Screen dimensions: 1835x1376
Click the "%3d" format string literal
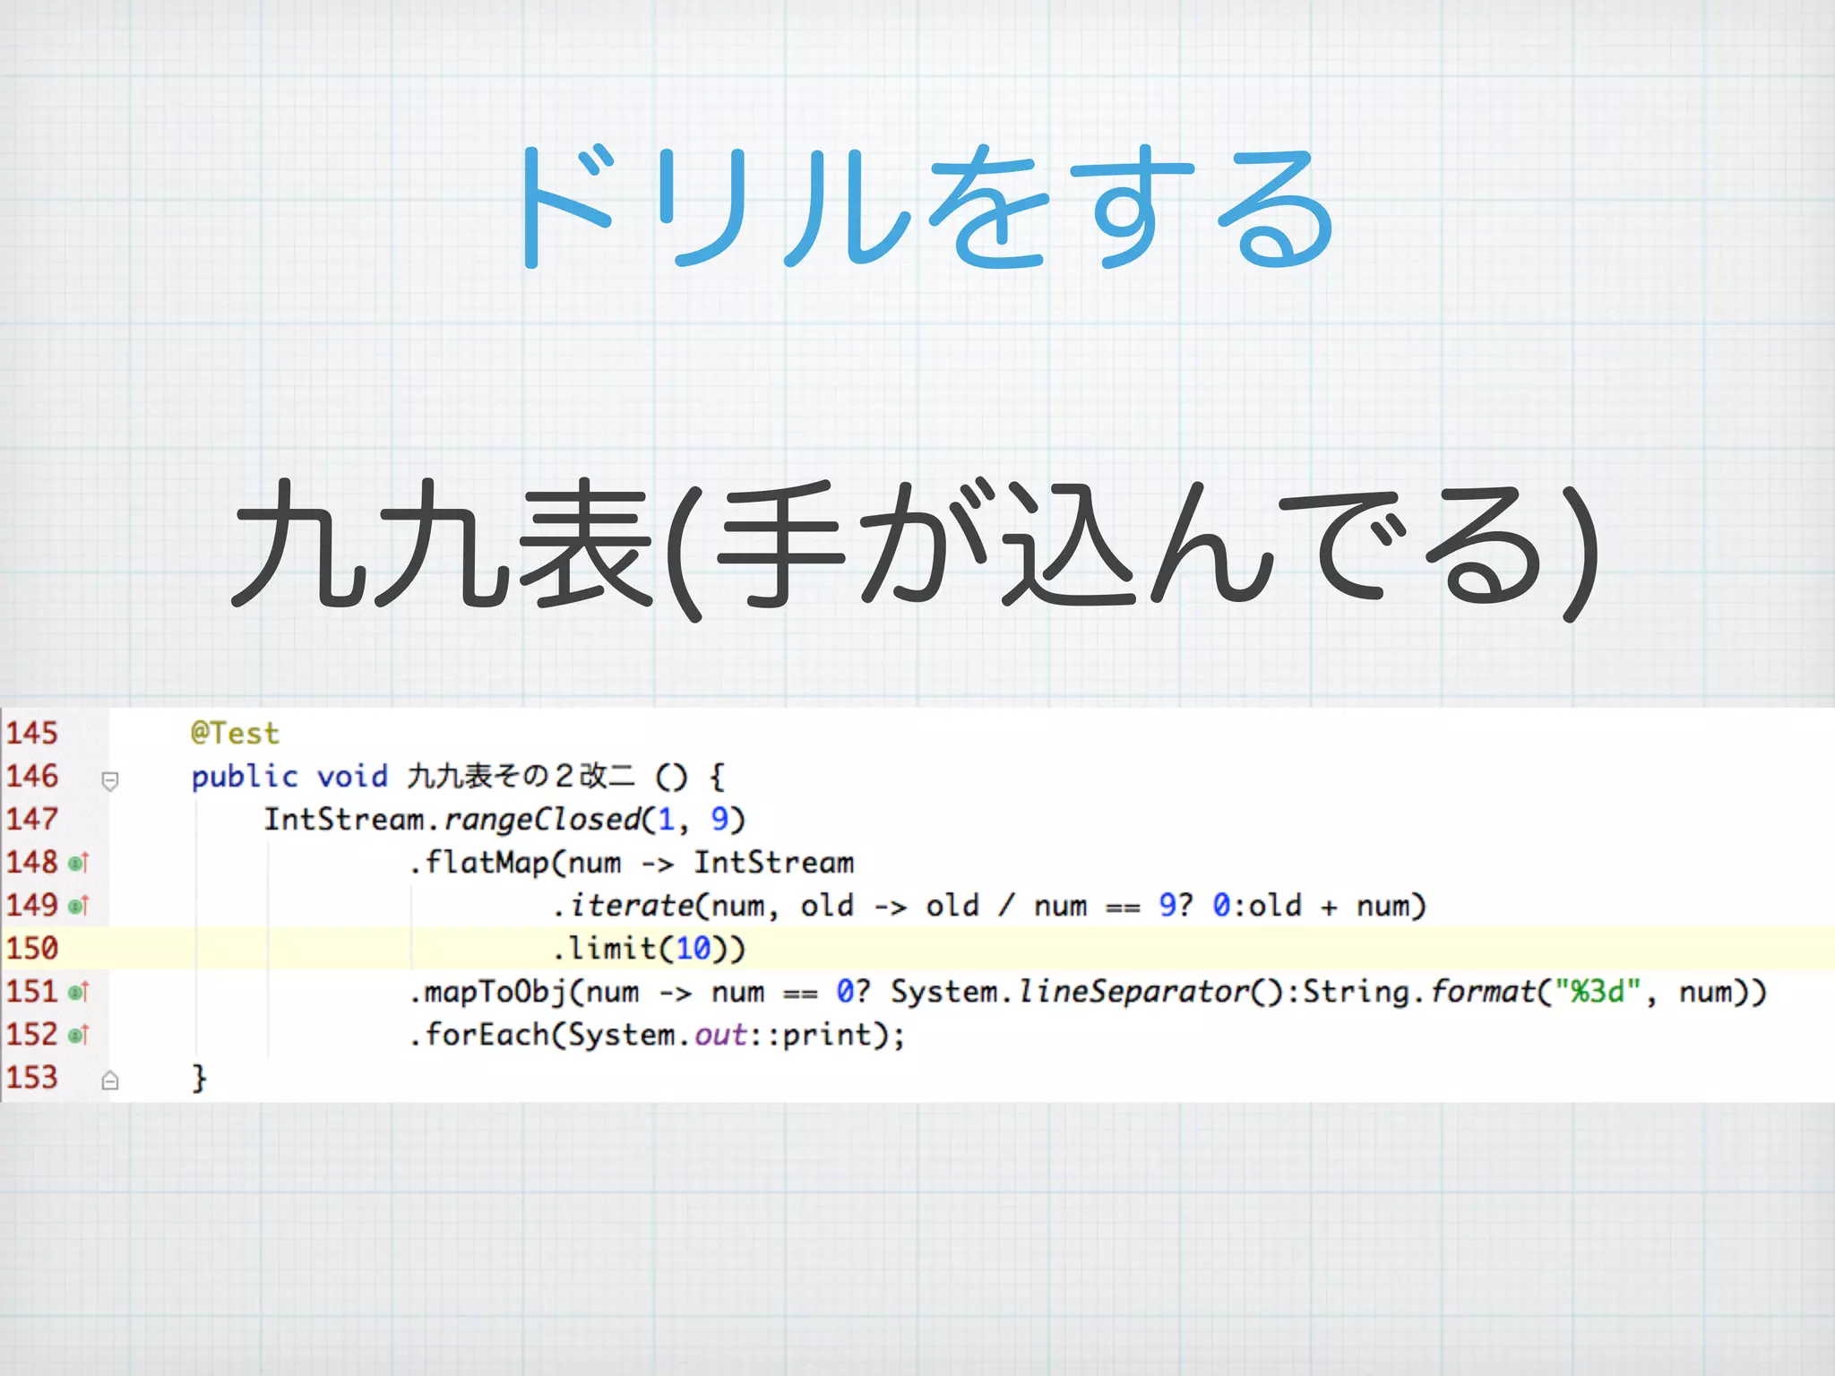(1598, 992)
